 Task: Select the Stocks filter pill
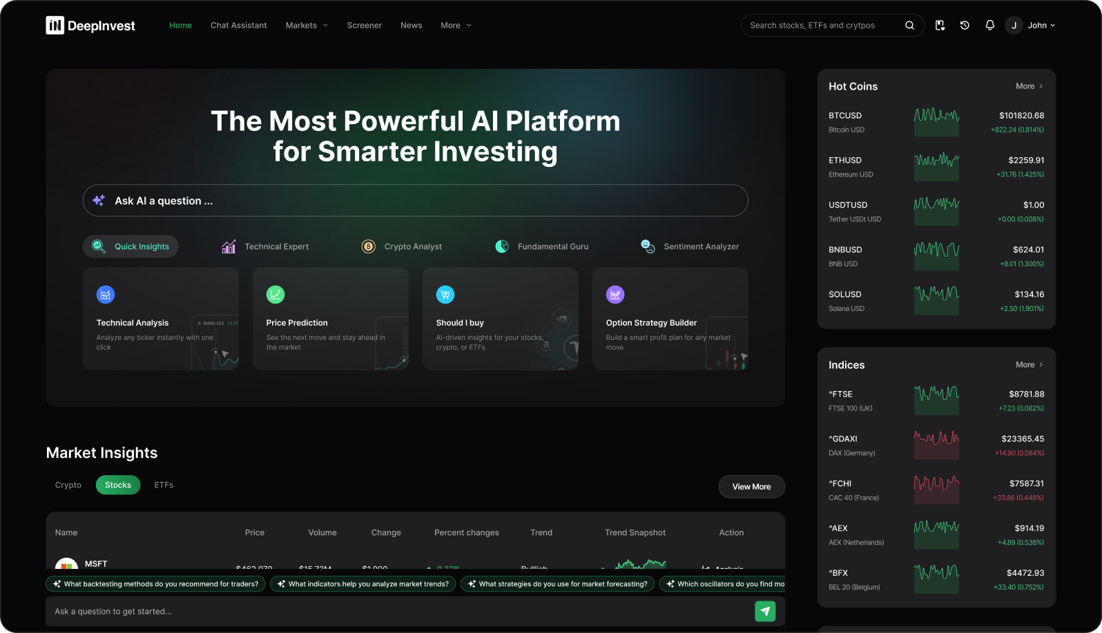coord(118,485)
